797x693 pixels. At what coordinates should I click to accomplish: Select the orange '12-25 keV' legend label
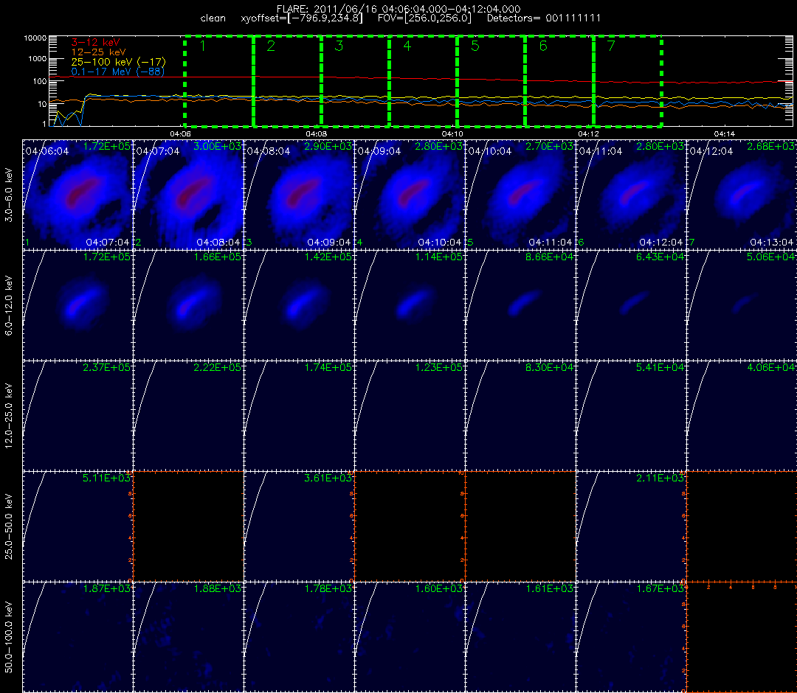(x=98, y=52)
